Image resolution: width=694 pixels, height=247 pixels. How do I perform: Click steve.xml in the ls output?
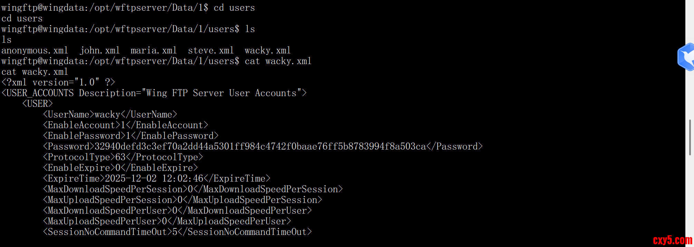(x=211, y=51)
